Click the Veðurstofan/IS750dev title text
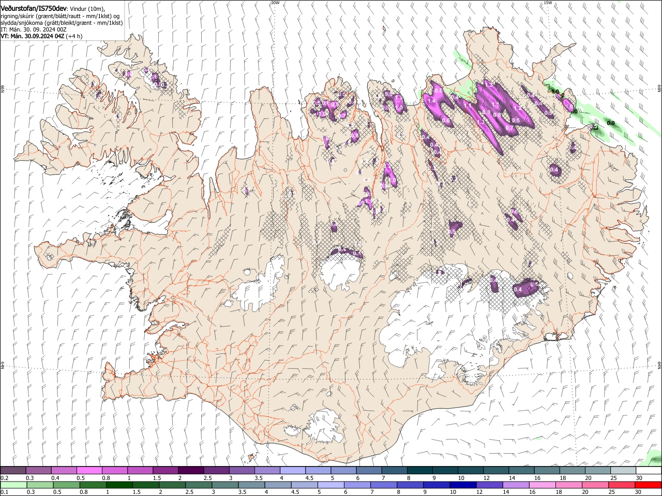The image size is (662, 496). click(33, 9)
